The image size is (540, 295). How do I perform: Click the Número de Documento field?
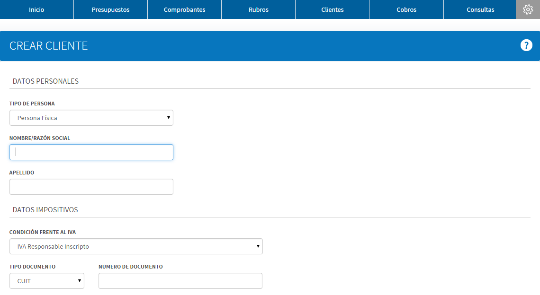coord(180,281)
